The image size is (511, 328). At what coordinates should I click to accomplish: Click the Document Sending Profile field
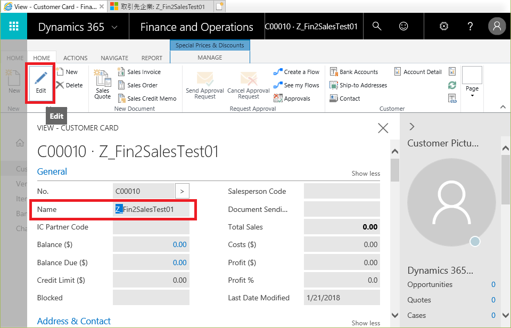[342, 209]
